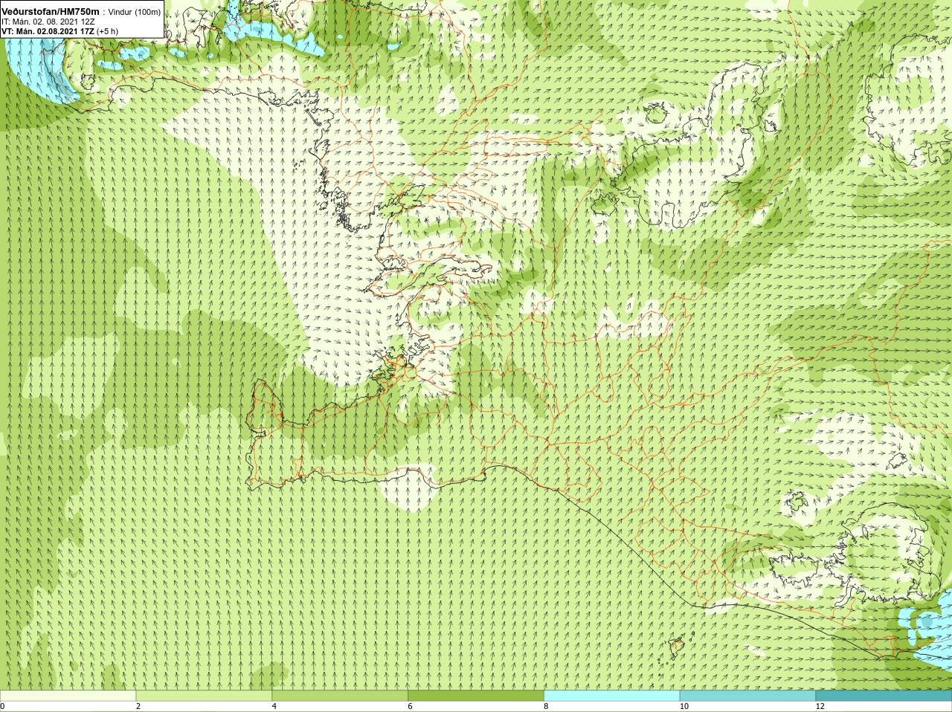
Task: Click the Veðurstofan/HM750m title text
Action: click(x=51, y=12)
